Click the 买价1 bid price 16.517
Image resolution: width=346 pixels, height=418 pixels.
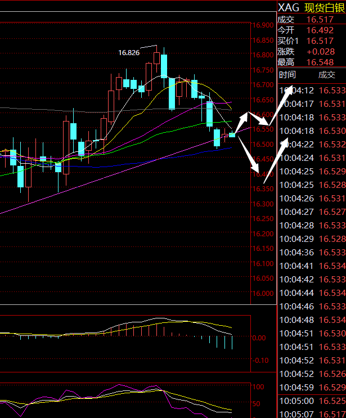click(x=320, y=41)
